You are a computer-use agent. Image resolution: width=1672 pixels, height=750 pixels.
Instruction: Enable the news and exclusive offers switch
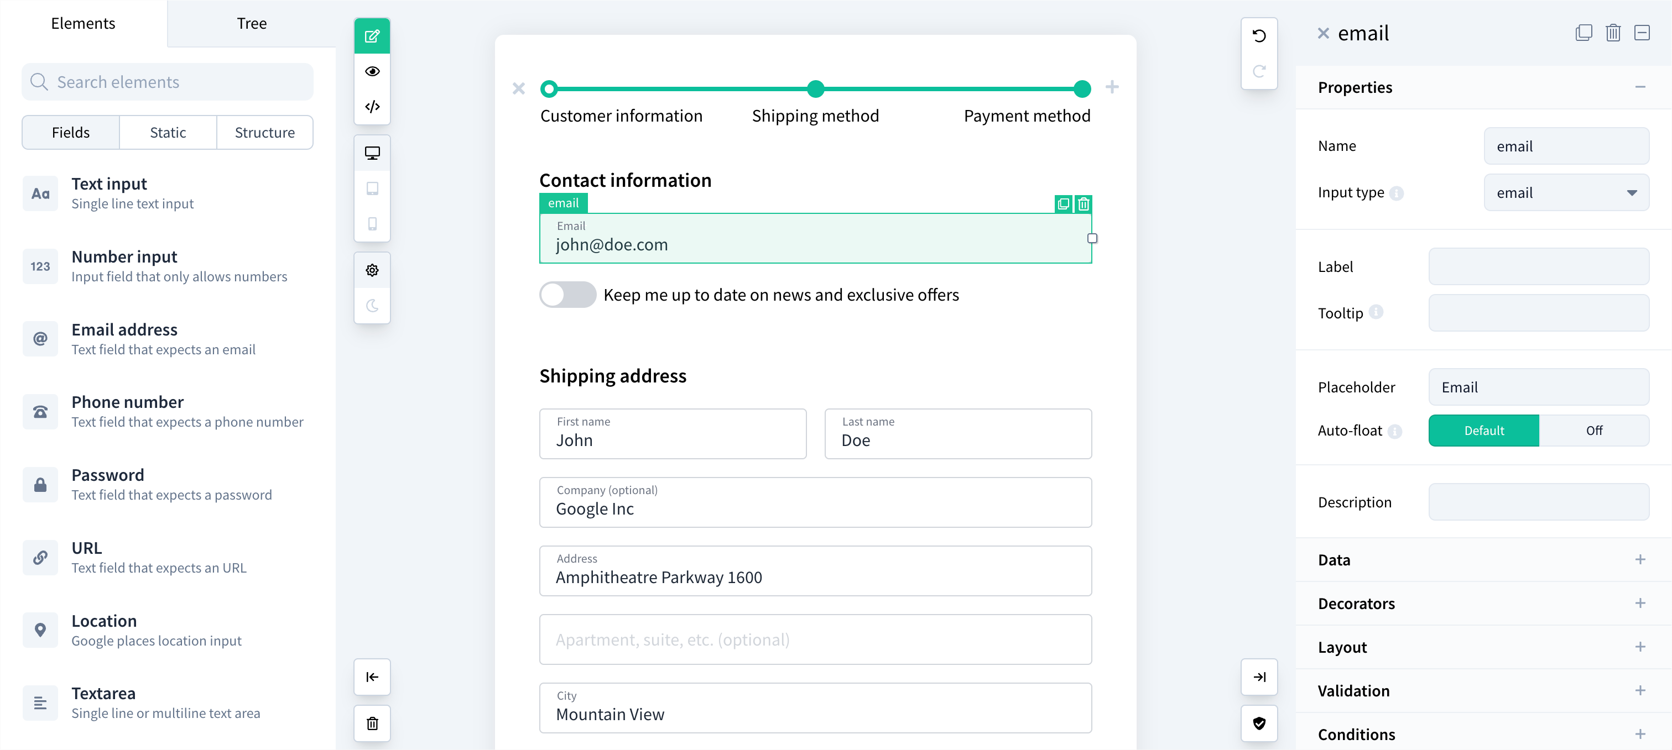[x=567, y=295]
